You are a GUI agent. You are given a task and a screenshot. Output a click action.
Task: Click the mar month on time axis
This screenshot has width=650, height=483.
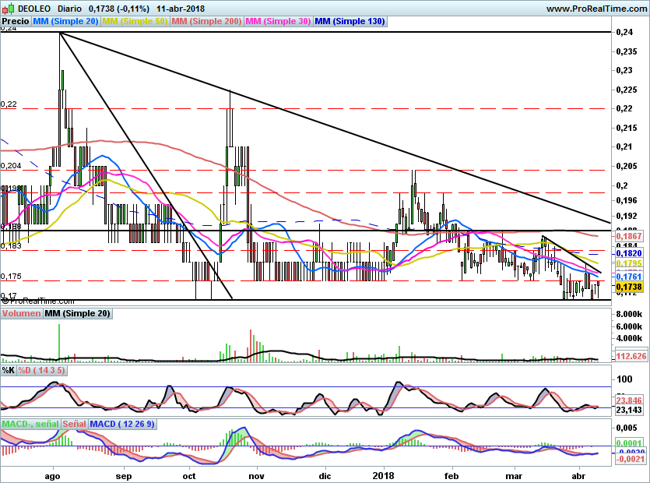[514, 475]
